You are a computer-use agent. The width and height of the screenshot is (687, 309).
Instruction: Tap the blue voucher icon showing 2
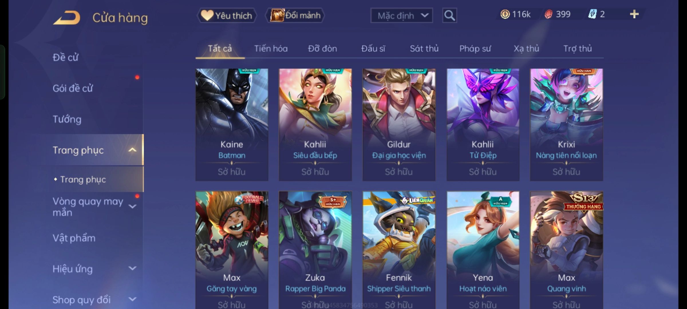pos(592,14)
